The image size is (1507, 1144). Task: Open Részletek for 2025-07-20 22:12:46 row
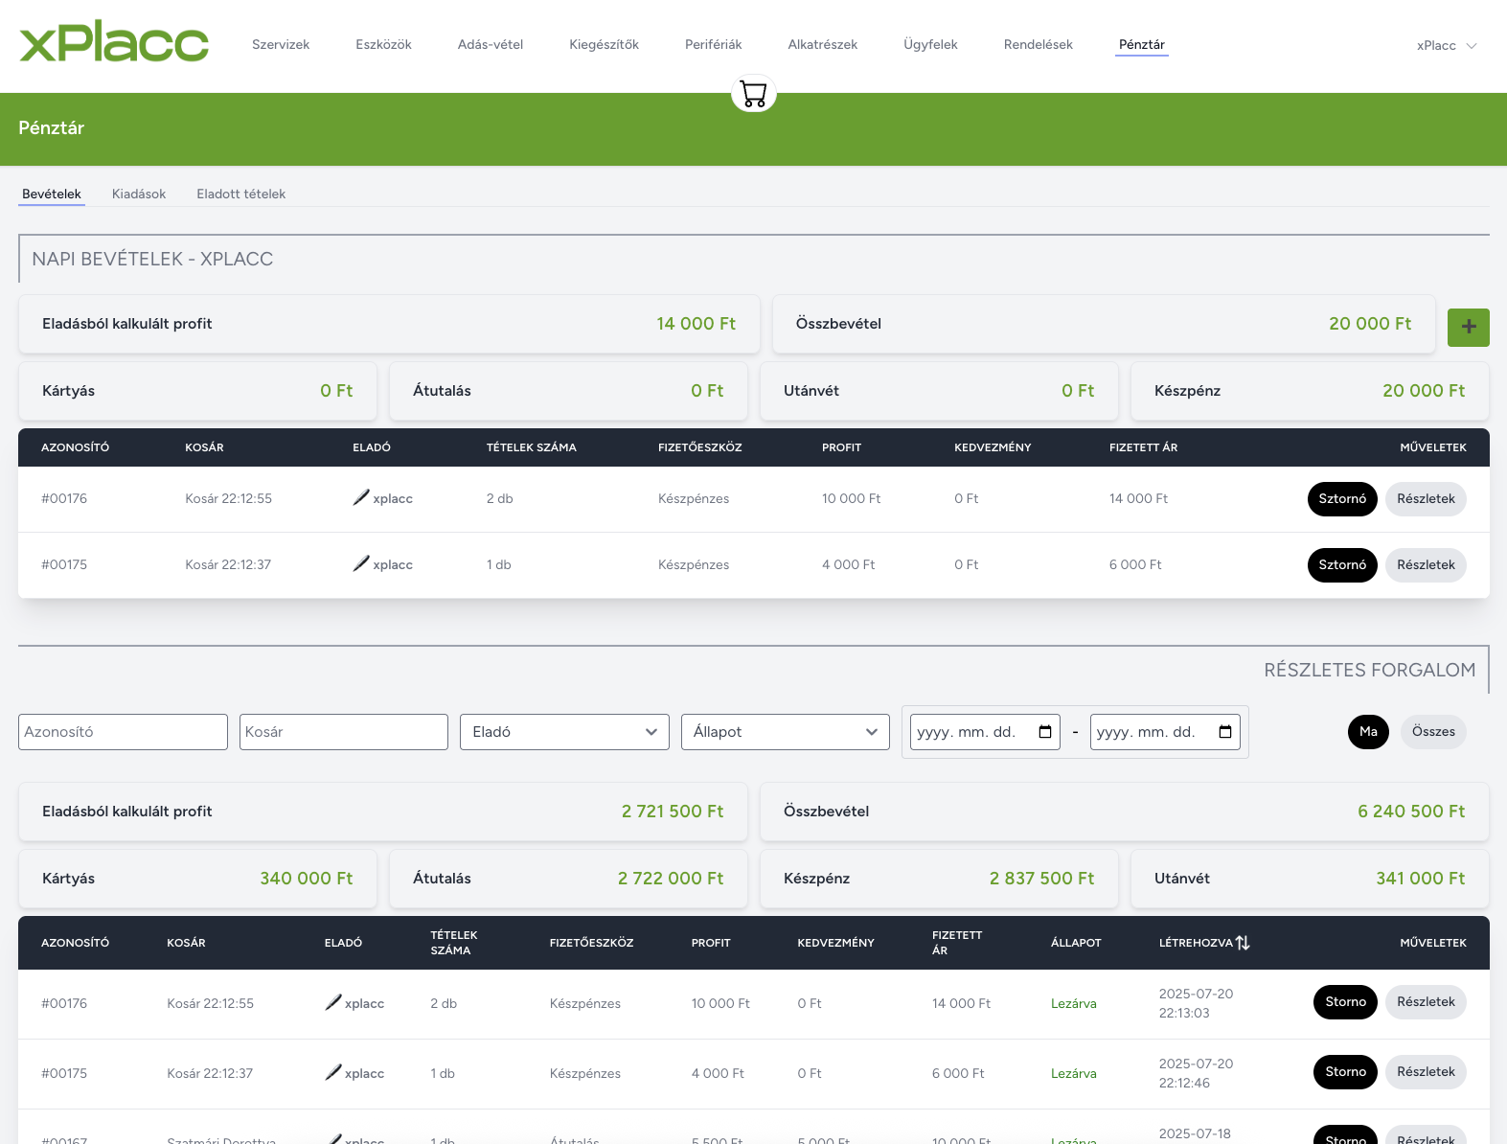[x=1426, y=1072]
